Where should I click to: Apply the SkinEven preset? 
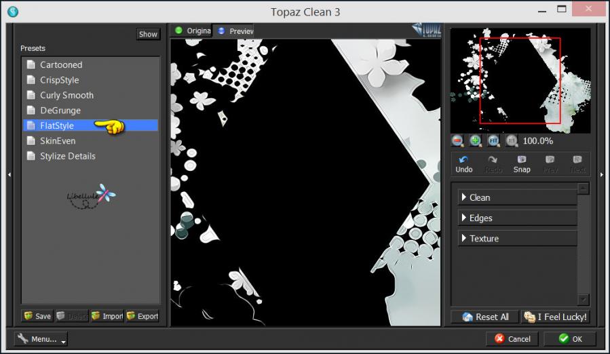[x=90, y=140]
